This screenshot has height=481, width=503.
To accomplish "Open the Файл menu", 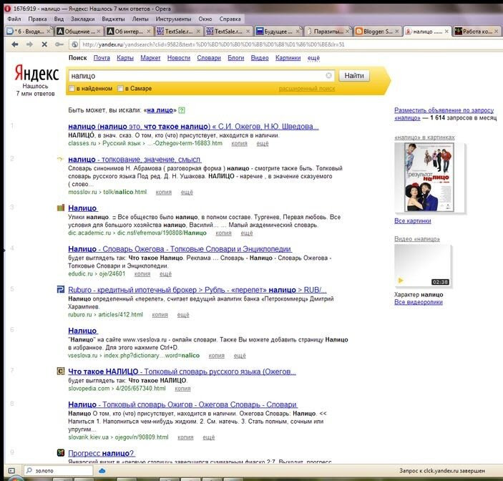I will tap(14, 19).
